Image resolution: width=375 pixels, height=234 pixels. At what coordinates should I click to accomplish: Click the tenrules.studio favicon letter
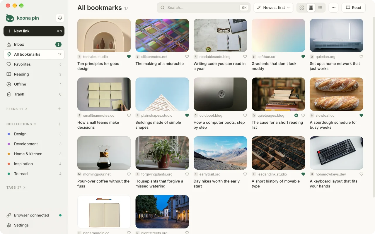click(79, 57)
